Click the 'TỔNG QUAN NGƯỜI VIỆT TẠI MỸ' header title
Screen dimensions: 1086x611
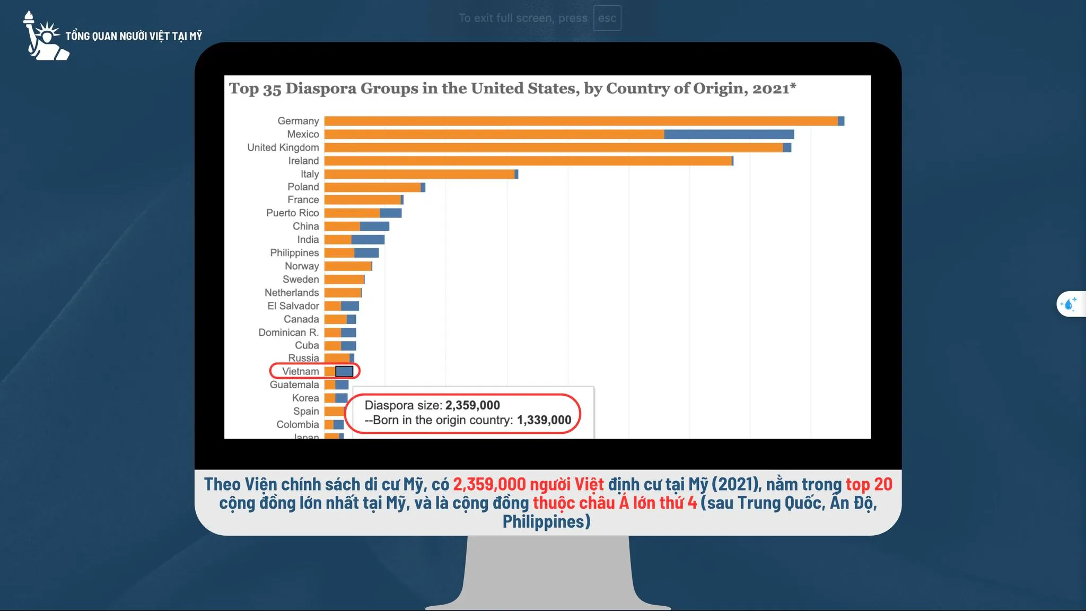(x=134, y=36)
